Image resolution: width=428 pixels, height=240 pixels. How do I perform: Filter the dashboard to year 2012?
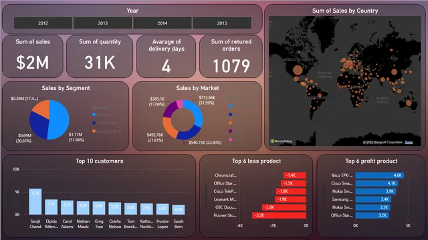[x=43, y=23]
